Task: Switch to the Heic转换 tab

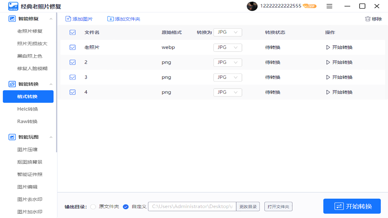Action: [28, 109]
